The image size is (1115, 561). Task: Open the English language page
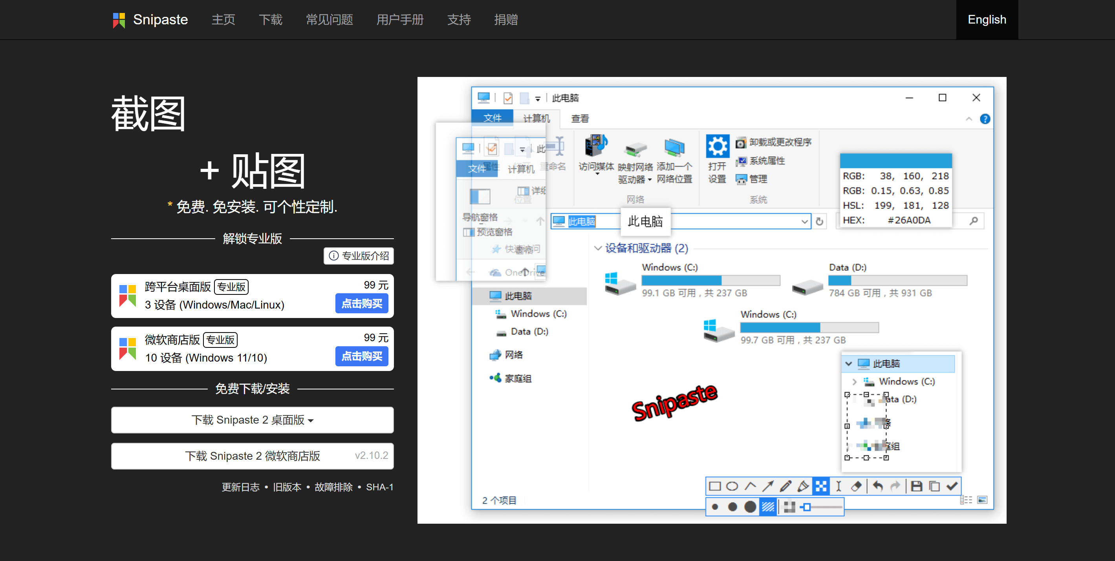click(x=987, y=20)
